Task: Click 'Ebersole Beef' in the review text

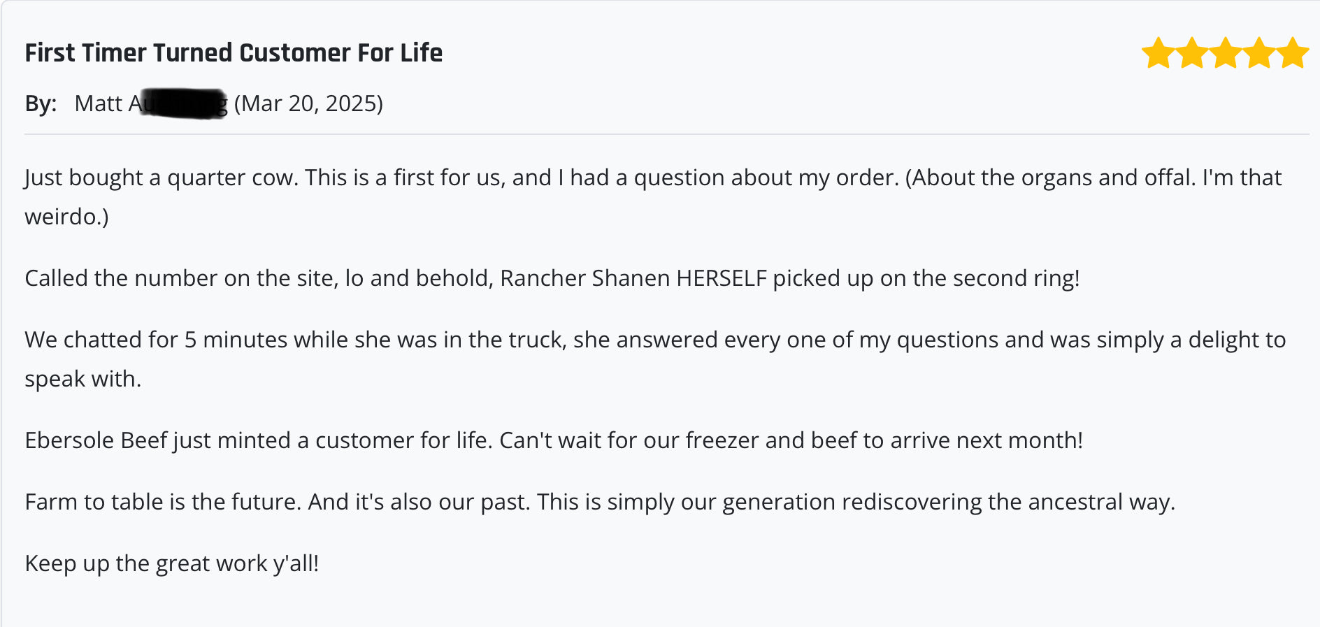Action: pos(96,440)
